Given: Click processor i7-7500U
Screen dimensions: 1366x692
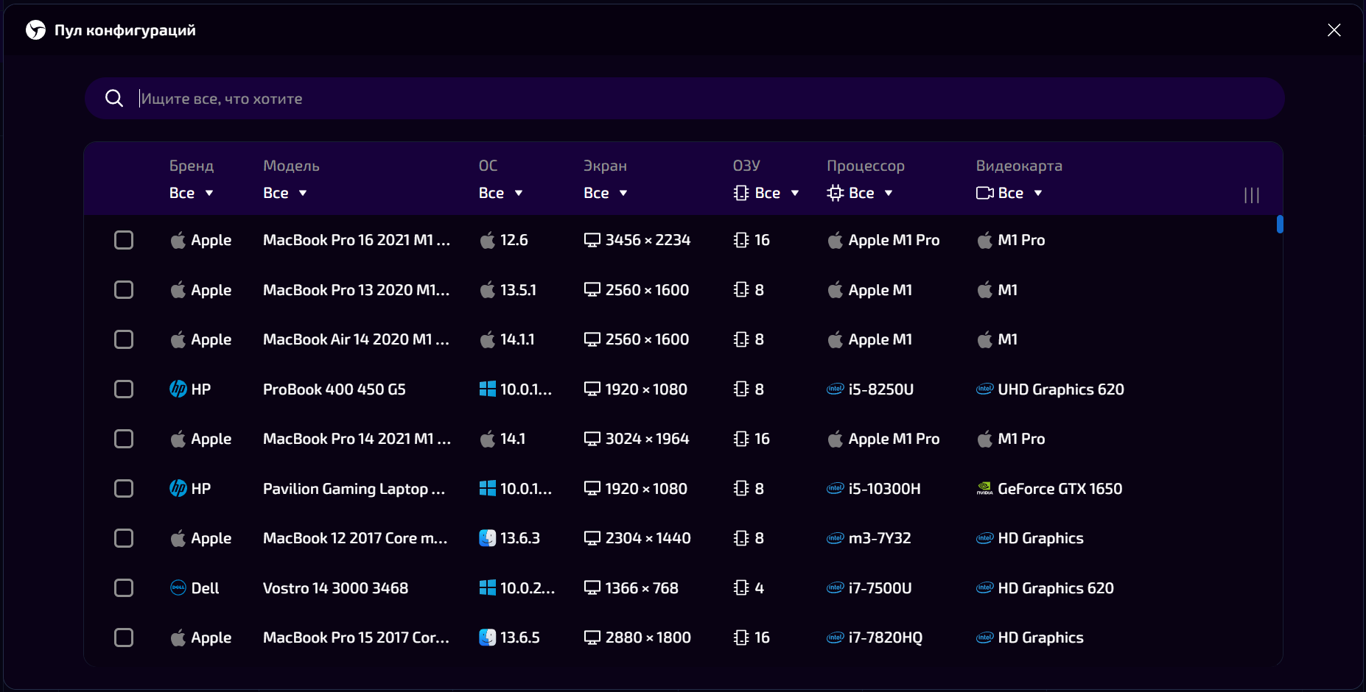Looking at the screenshot, I should pos(880,588).
